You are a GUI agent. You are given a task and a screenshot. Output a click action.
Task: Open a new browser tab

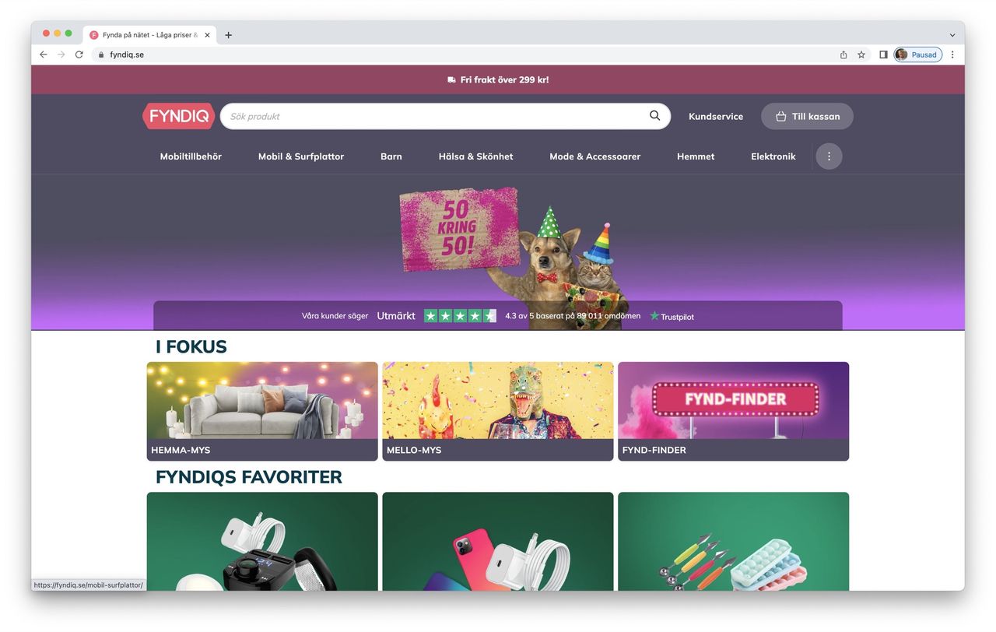[228, 35]
